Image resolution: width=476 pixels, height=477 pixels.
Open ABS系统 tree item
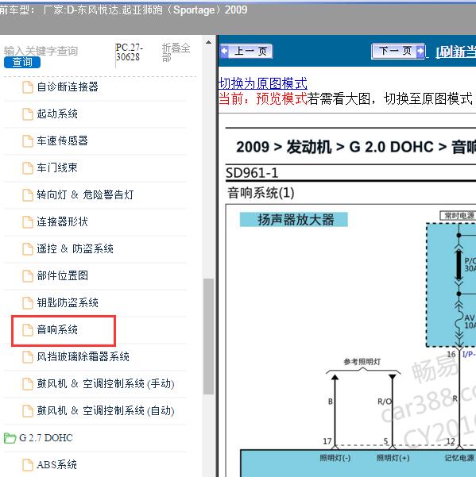(x=56, y=465)
